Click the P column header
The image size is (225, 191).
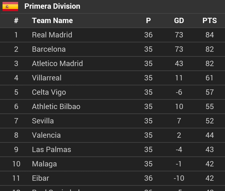click(148, 21)
